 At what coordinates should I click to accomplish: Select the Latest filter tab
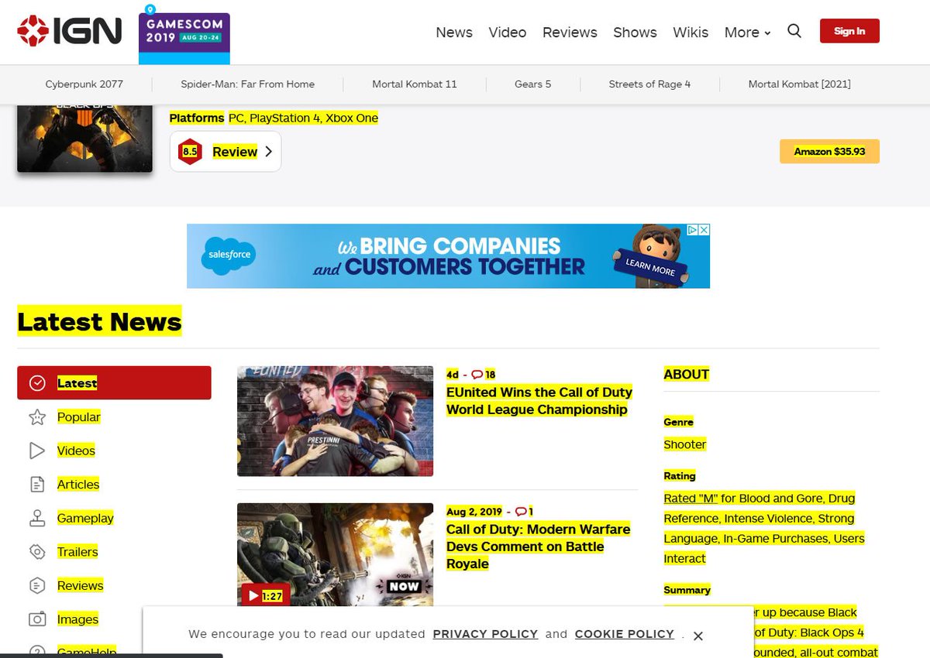(x=114, y=383)
